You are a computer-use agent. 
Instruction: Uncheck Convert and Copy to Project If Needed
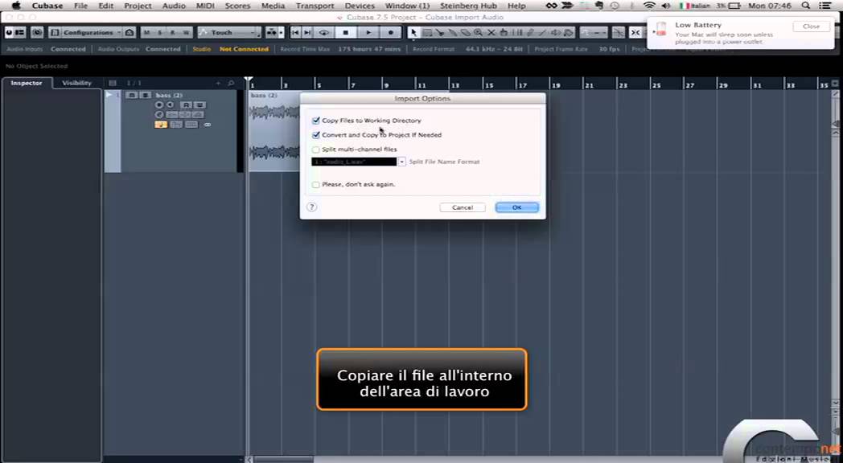[x=315, y=135]
